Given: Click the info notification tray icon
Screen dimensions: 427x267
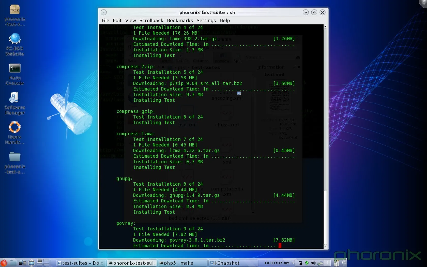Looking at the screenshot, I should pos(328,263).
